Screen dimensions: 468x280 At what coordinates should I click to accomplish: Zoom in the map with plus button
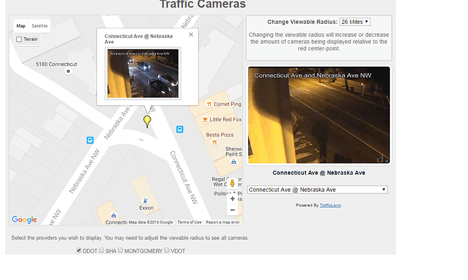[233, 198]
